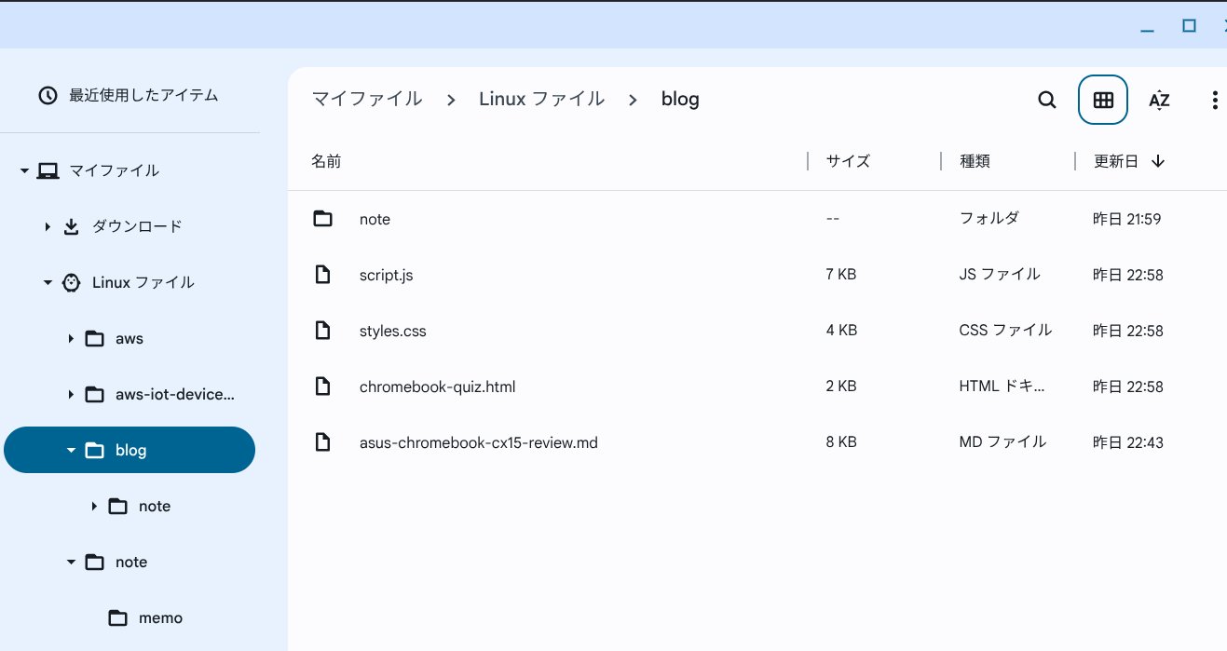This screenshot has width=1227, height=651.
Task: Click the download icon beside ダウンロード
Action: (x=71, y=226)
